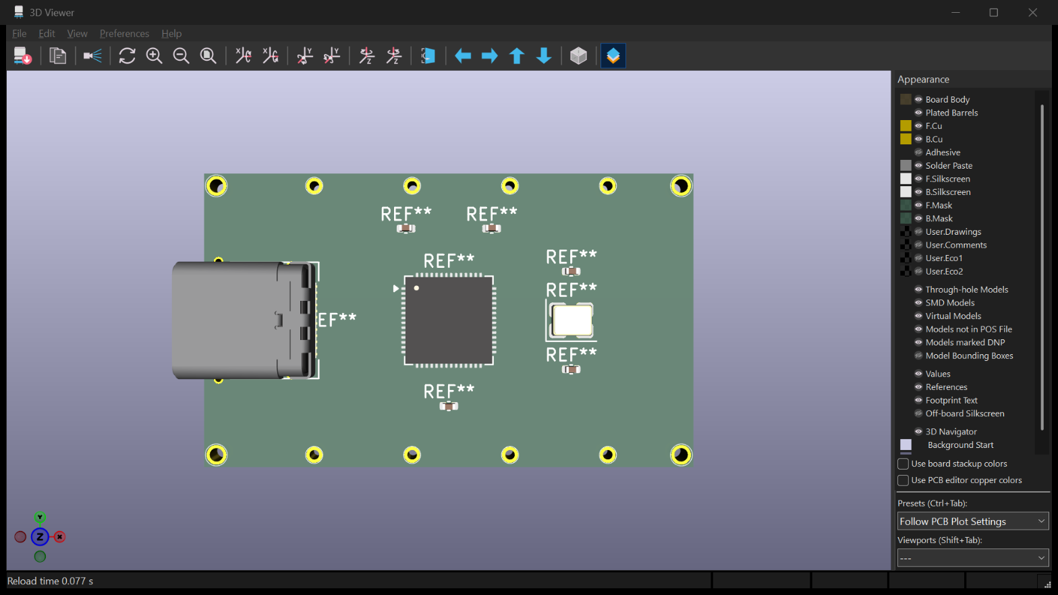Screen dimensions: 1058x595
Task: Click the green Y axis navigator ball
Action: 40,517
